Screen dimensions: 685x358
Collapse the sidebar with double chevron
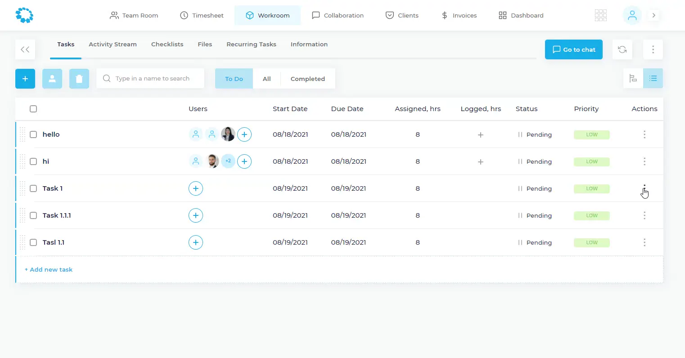(25, 49)
